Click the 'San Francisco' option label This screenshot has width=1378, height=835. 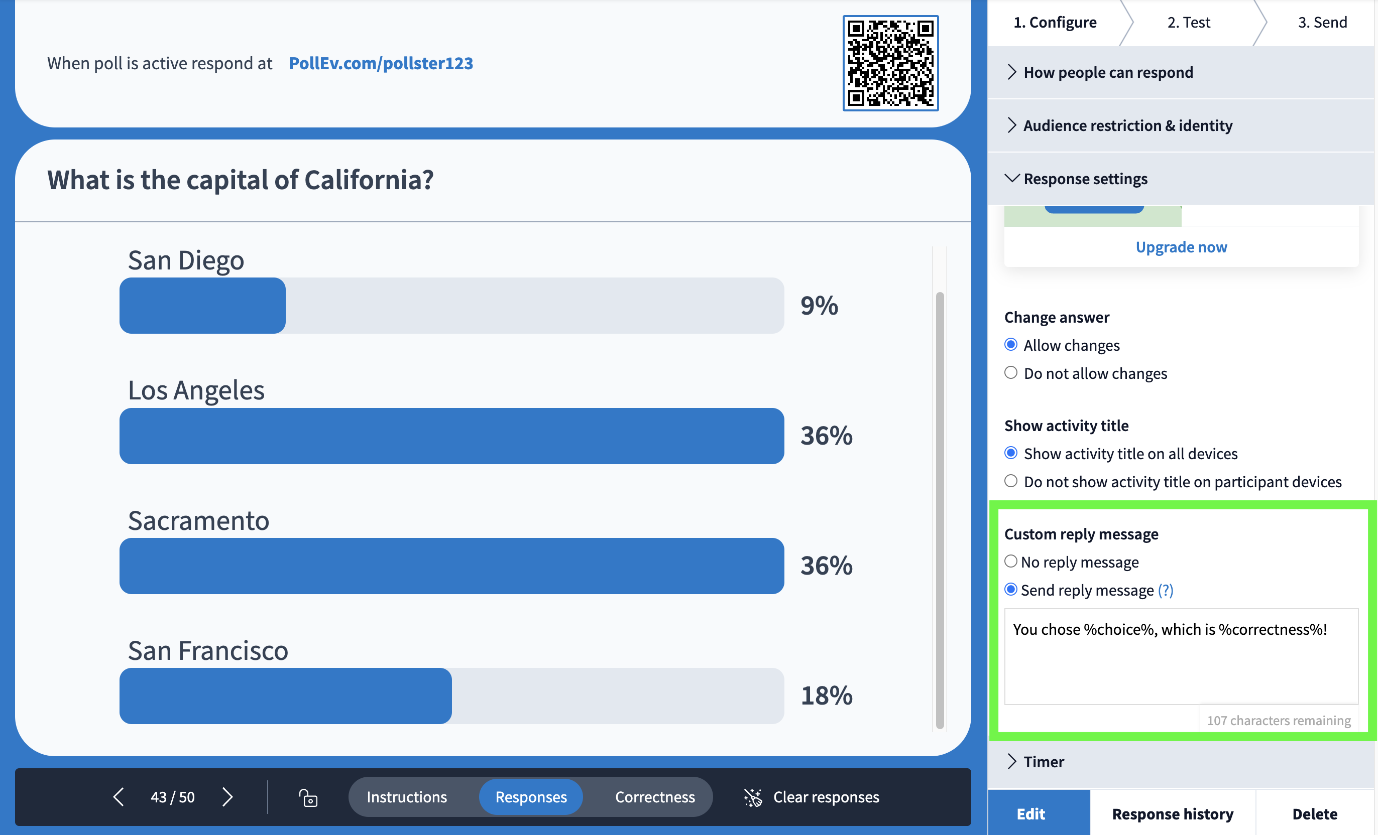208,651
